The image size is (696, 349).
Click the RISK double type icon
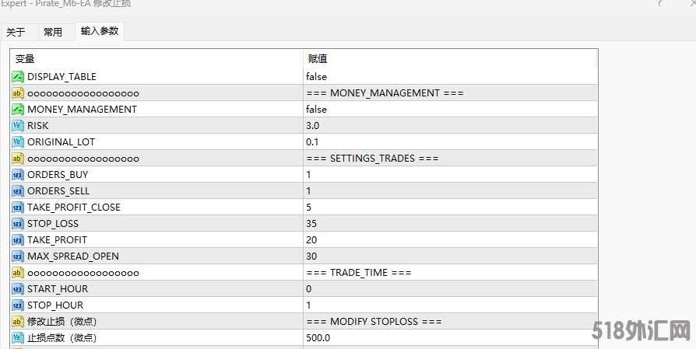pos(18,125)
